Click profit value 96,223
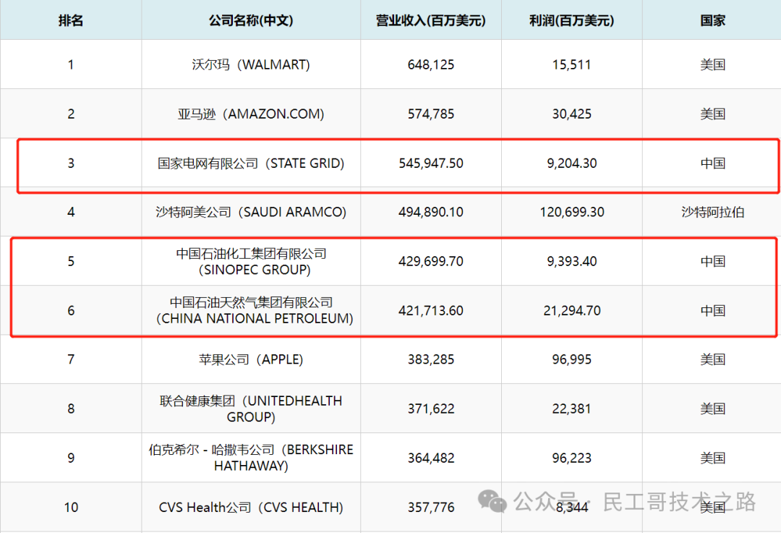Image resolution: width=781 pixels, height=533 pixels. pyautogui.click(x=571, y=459)
